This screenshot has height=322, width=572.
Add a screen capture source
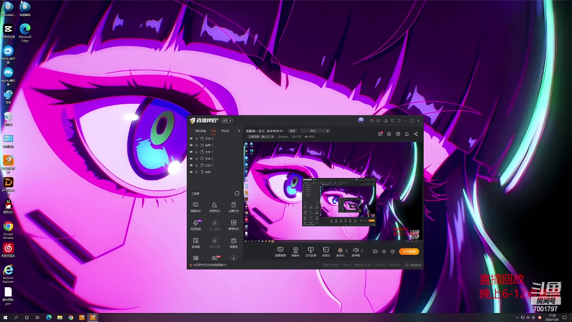click(x=280, y=252)
